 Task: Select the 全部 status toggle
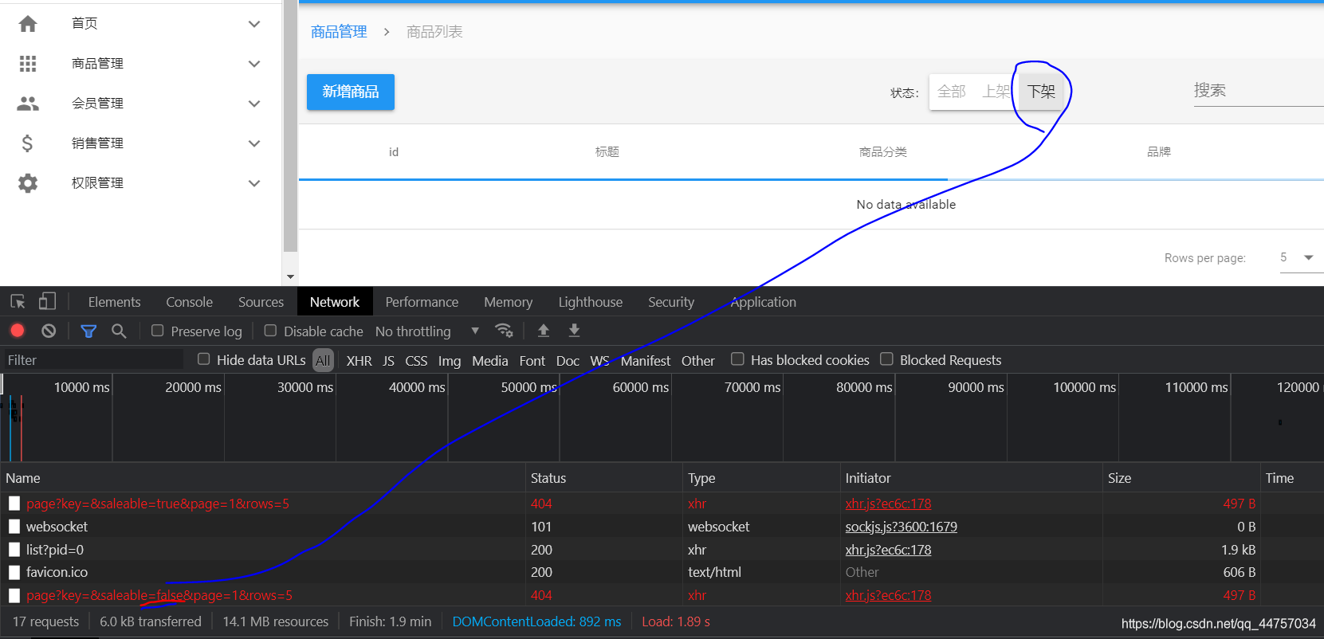(952, 92)
